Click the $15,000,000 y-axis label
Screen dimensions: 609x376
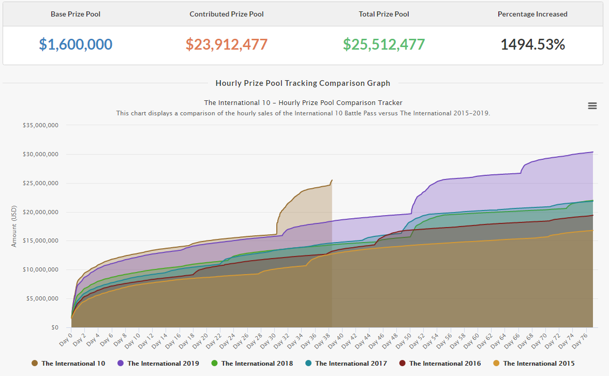40,240
